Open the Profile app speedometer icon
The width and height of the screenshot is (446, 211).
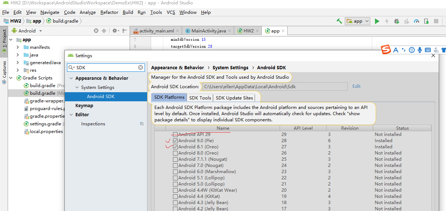(417, 21)
